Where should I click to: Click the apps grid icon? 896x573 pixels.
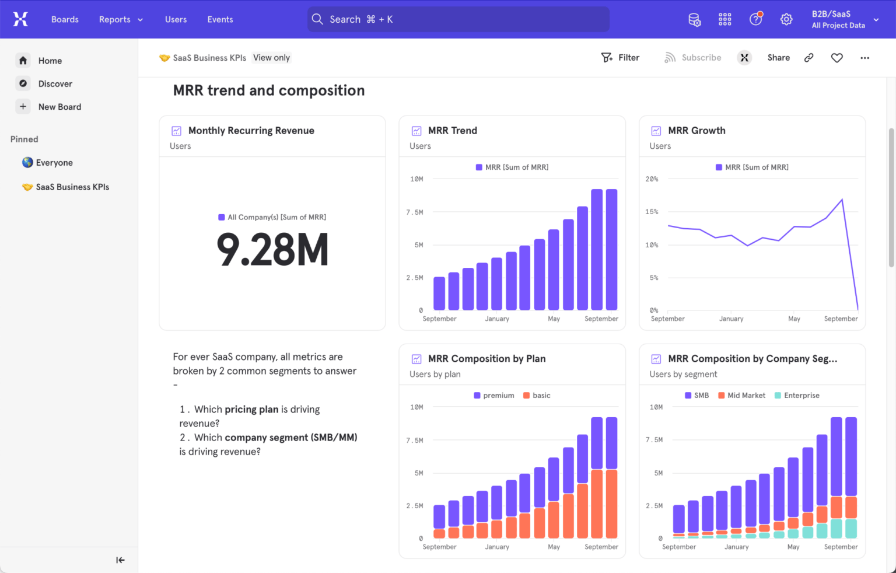tap(724, 19)
